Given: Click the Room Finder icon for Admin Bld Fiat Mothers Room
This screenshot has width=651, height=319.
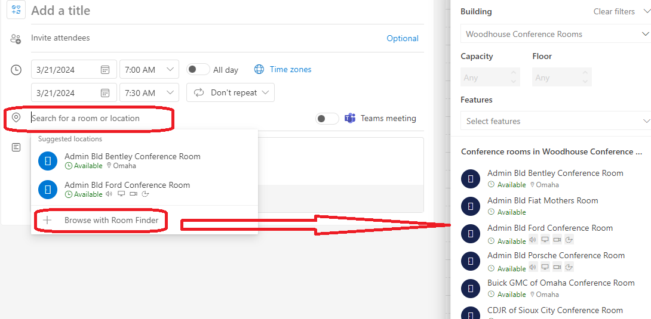Looking at the screenshot, I should 471,206.
